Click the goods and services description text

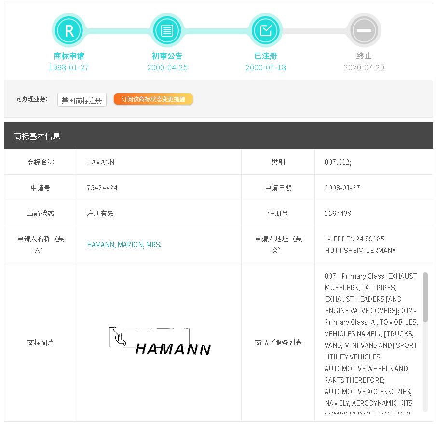(x=370, y=339)
